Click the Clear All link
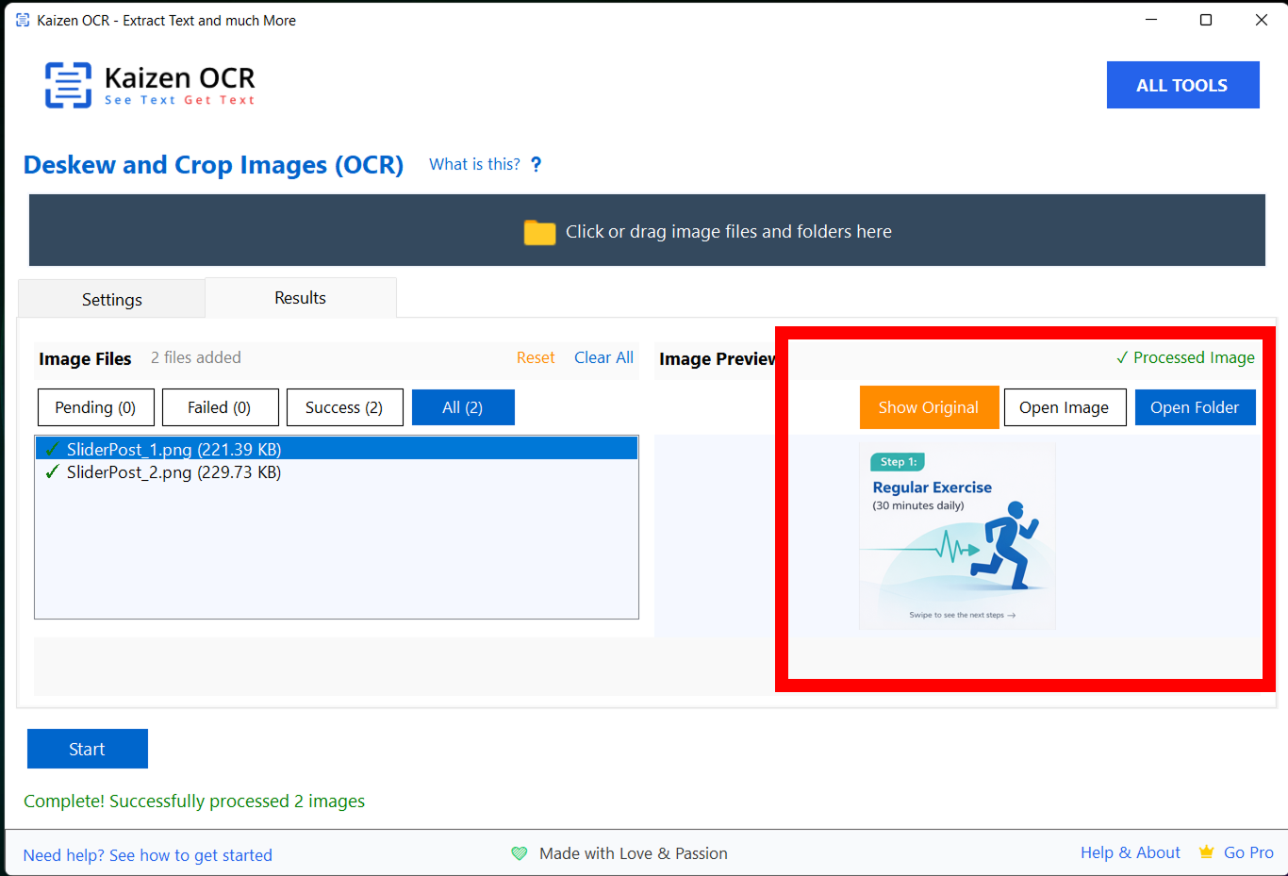The width and height of the screenshot is (1288, 876). click(x=603, y=357)
